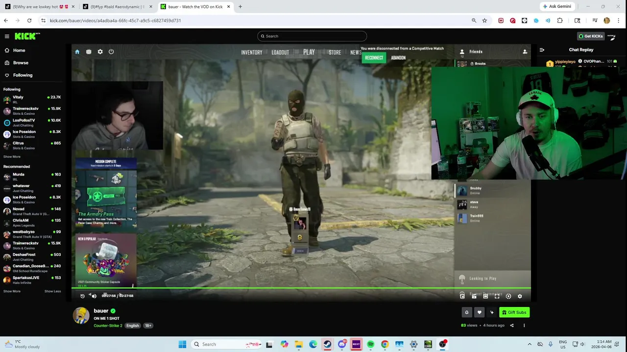
Task: Reload the current page
Action: [29, 21]
